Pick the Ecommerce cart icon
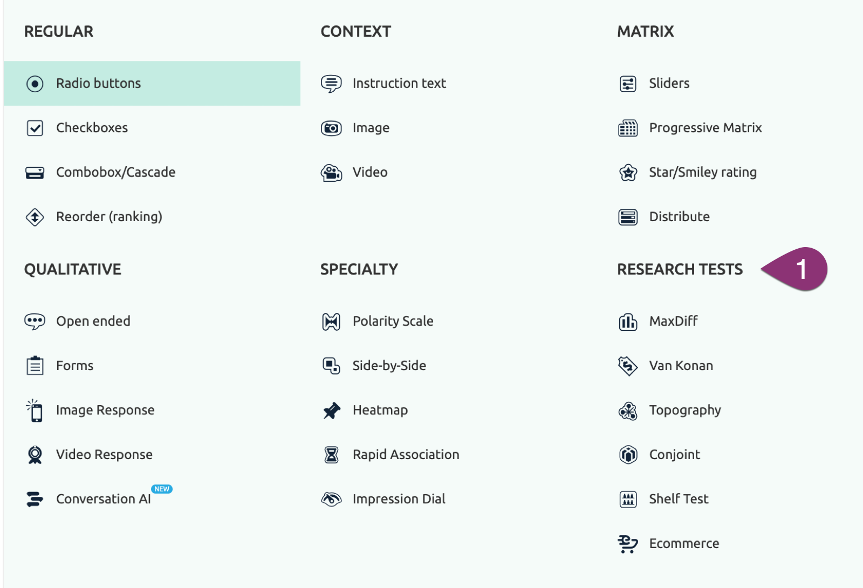The width and height of the screenshot is (863, 588). point(628,544)
